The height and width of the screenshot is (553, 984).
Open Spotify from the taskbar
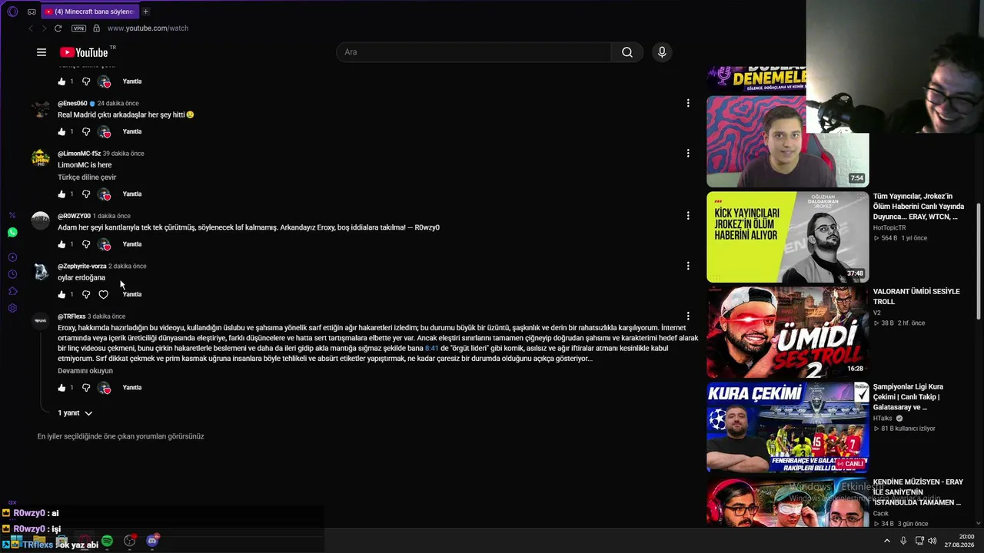(x=107, y=541)
